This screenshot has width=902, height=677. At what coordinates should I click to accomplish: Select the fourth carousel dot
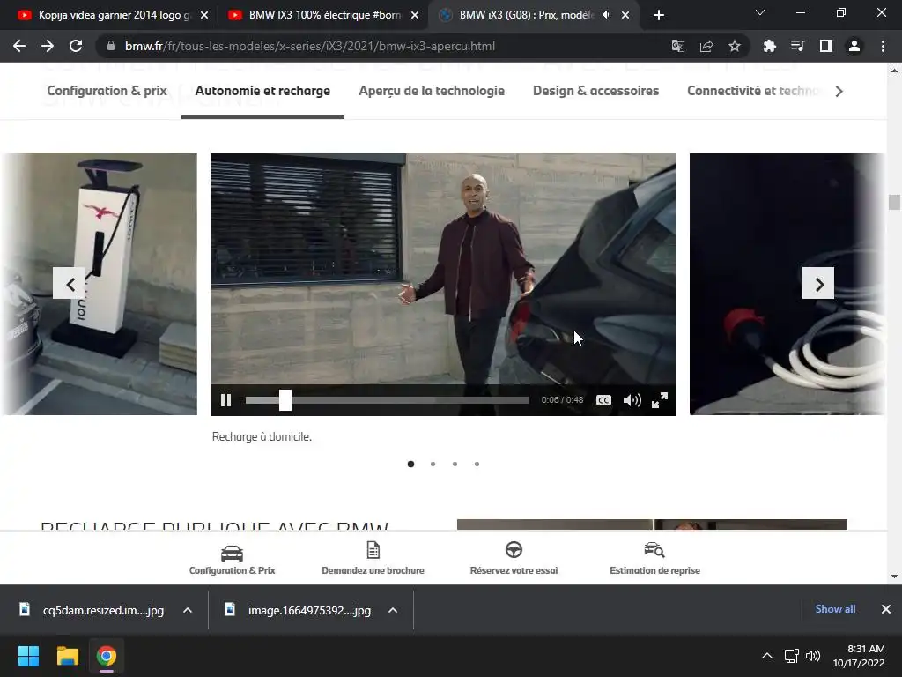[x=477, y=464]
